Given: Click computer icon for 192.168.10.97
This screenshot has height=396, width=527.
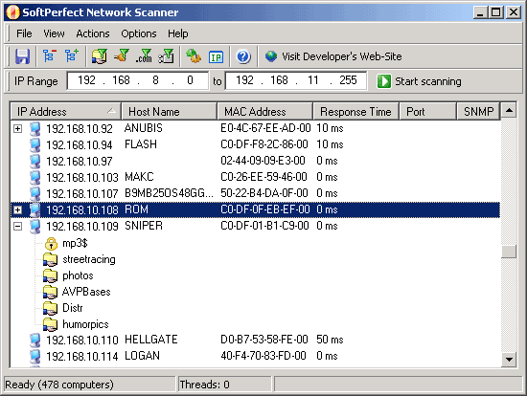Looking at the screenshot, I should click(34, 162).
